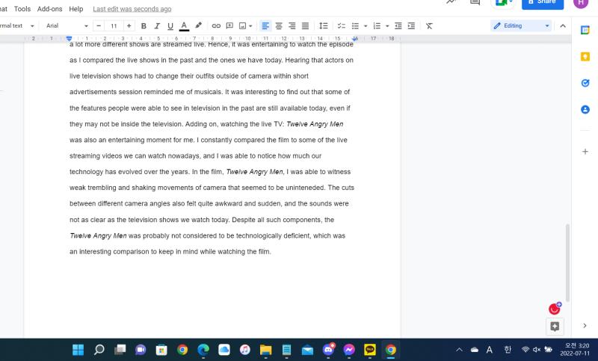The height and width of the screenshot is (361, 598).
Task: Decrease paragraph indent
Action: (398, 26)
